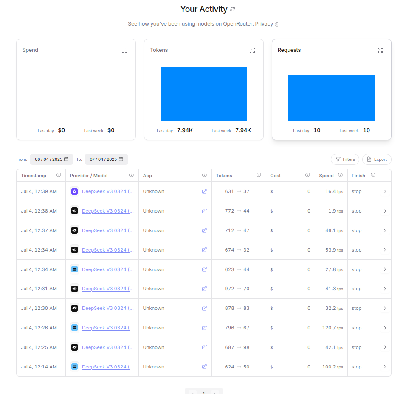Open the To date calendar picker icon
The width and height of the screenshot is (406, 394).
121,159
